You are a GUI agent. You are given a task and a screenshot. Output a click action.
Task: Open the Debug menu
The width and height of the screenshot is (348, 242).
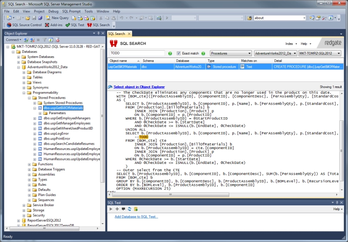53,11
